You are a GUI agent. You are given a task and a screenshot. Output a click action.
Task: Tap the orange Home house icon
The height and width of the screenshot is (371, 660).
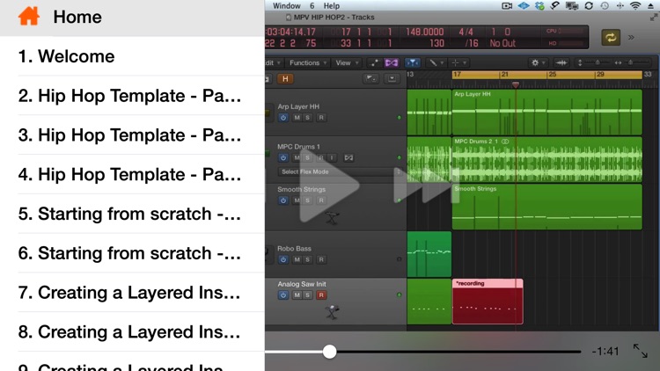[29, 17]
